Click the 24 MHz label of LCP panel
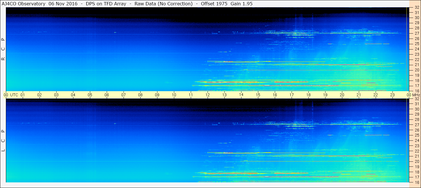 coord(417,141)
